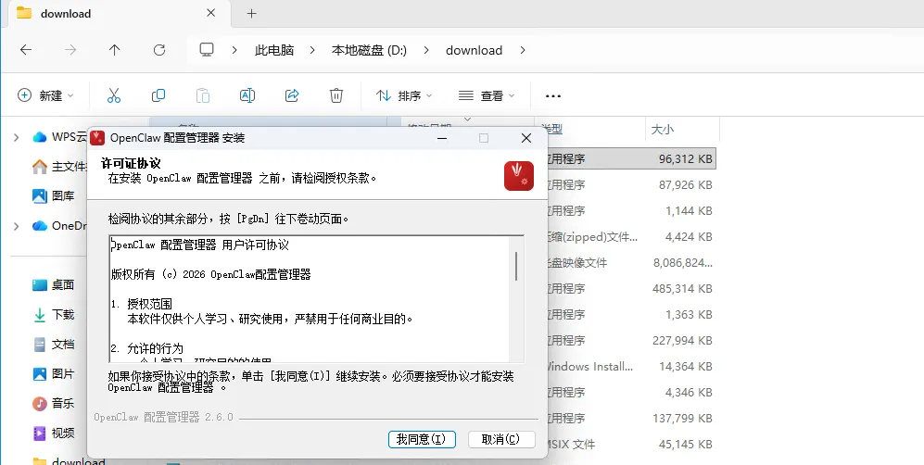Open the 新建 dropdown in toolbar
The image size is (924, 465).
pos(46,95)
